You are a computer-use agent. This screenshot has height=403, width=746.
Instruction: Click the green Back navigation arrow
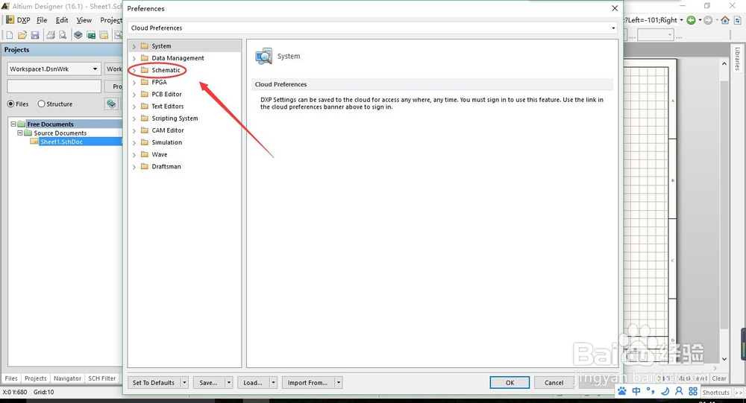coord(691,20)
